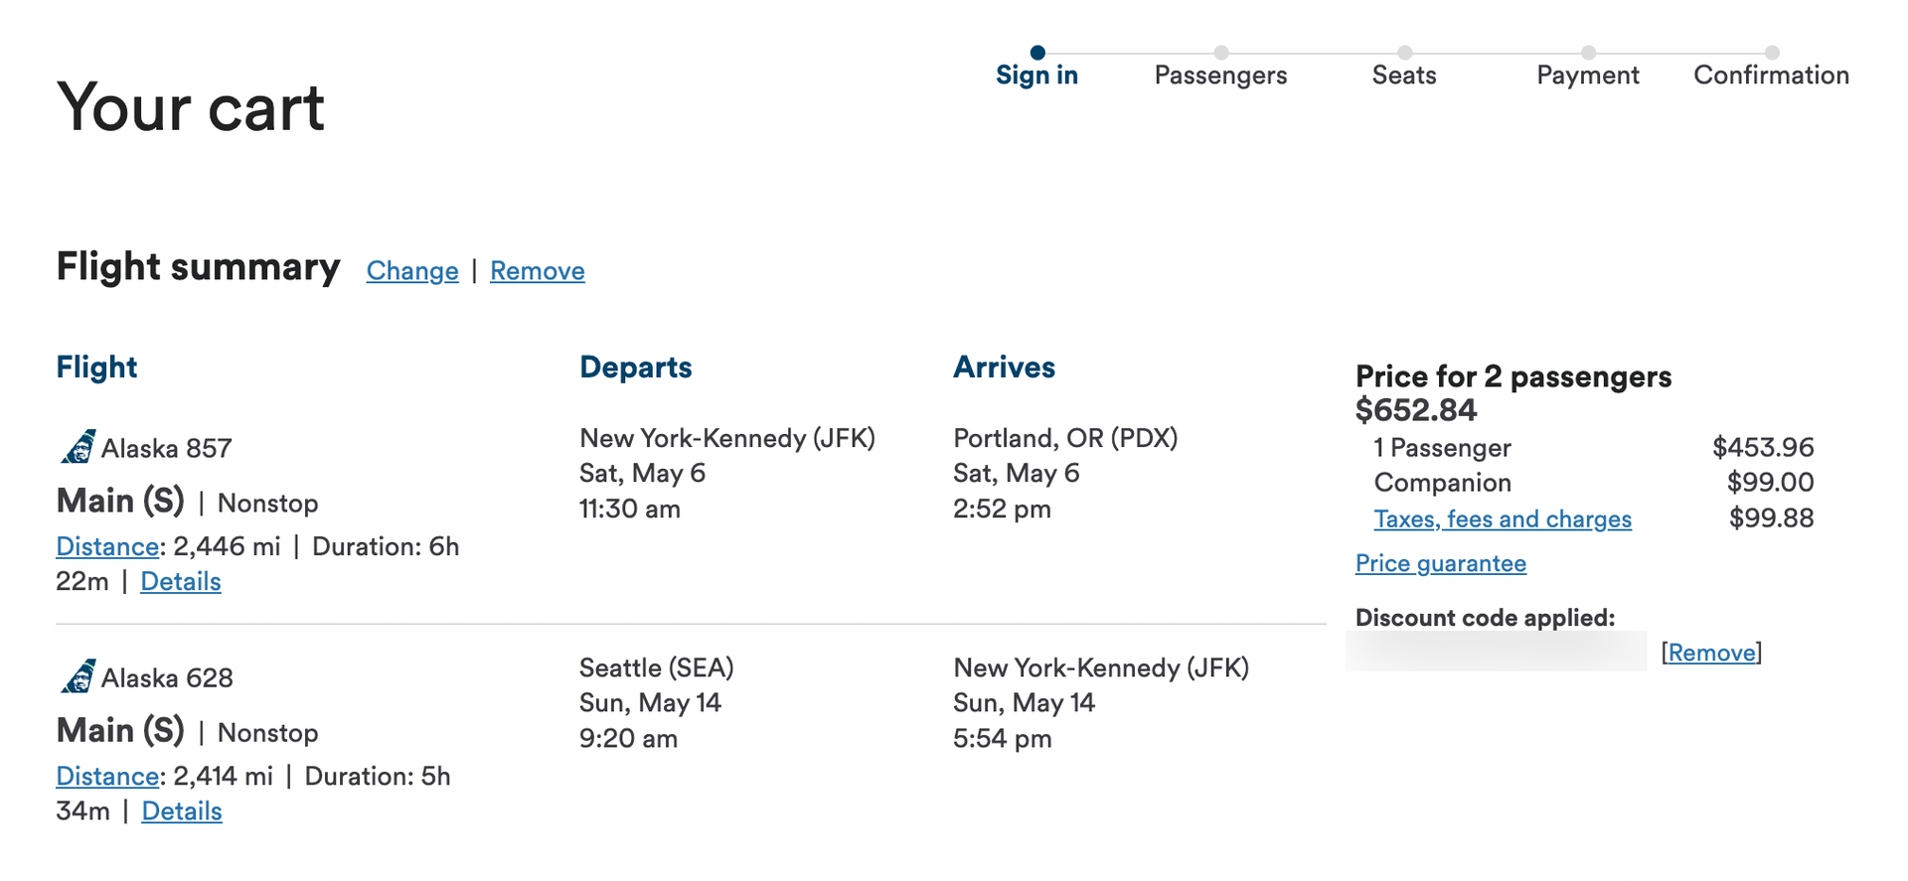Open Change to modify flight selection
The image size is (1908, 881).
(x=411, y=270)
